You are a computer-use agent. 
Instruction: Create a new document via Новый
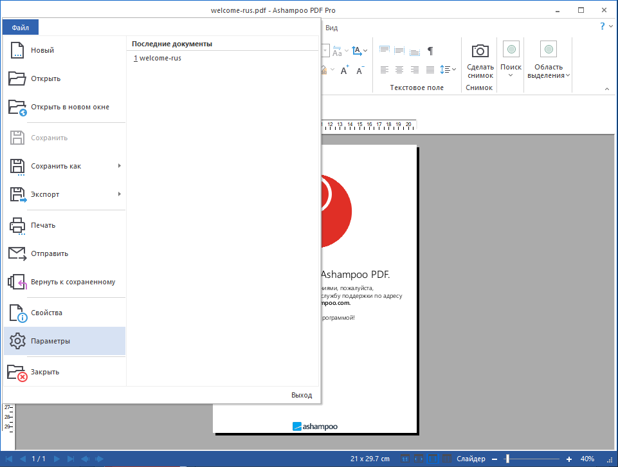coord(64,50)
